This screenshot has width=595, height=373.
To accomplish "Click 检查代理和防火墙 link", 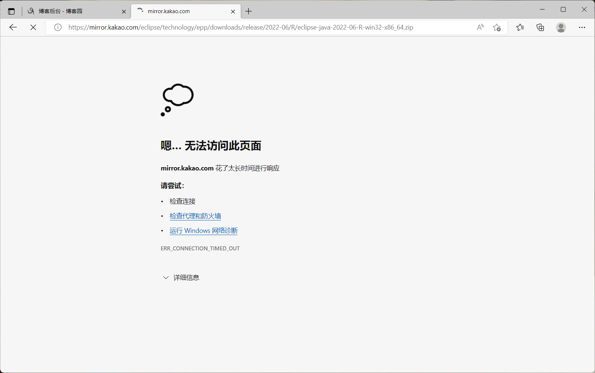I will pyautogui.click(x=195, y=216).
